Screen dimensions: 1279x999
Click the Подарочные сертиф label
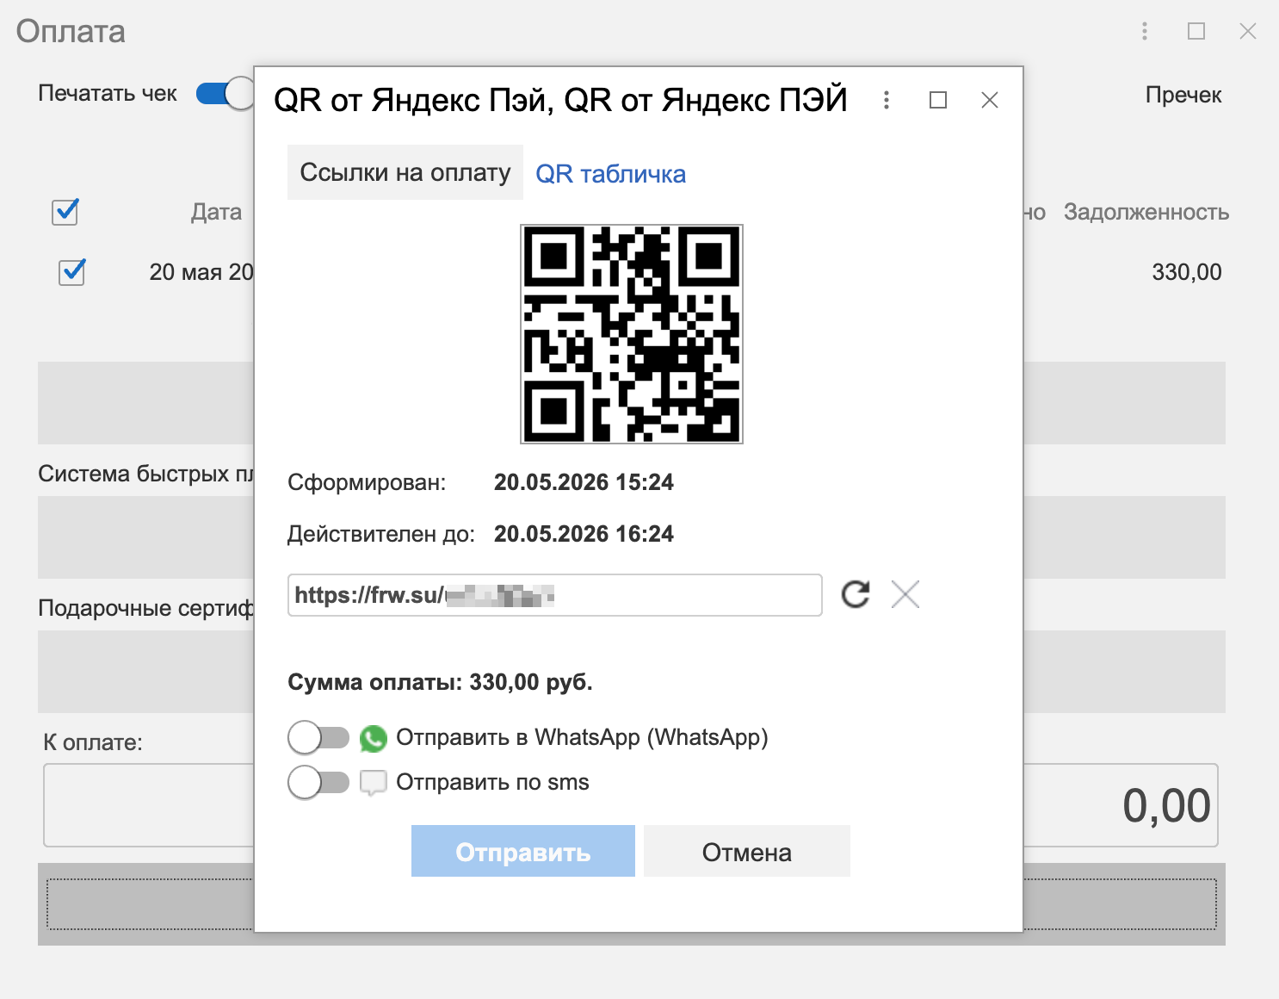pyautogui.click(x=146, y=608)
